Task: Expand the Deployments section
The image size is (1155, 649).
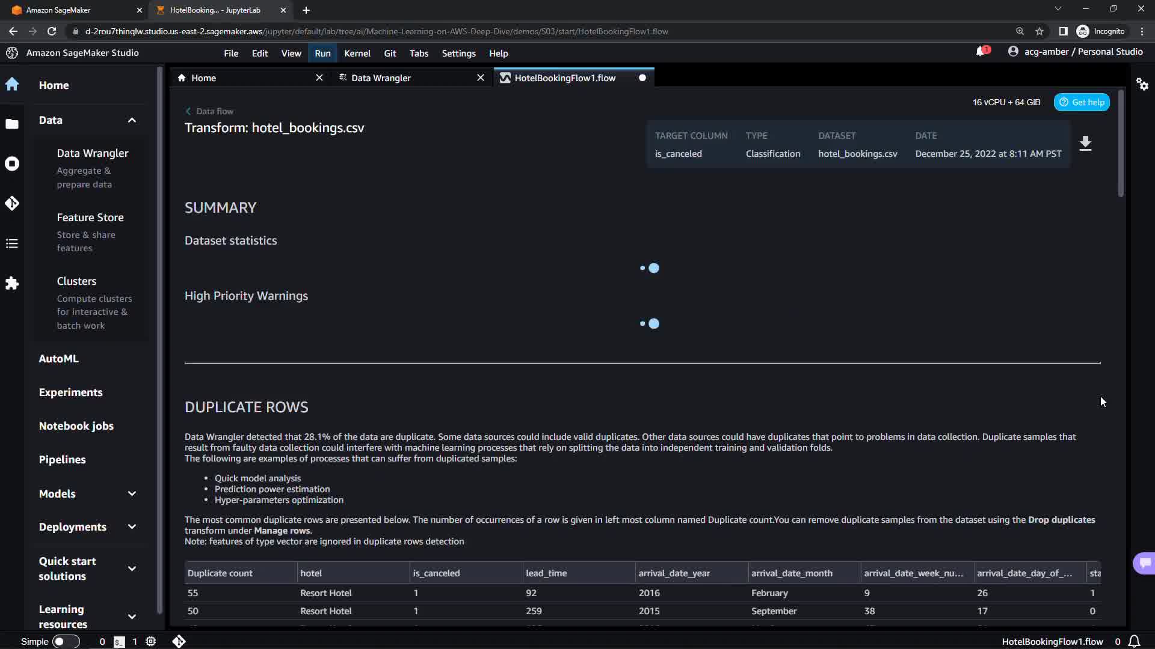Action: [132, 527]
